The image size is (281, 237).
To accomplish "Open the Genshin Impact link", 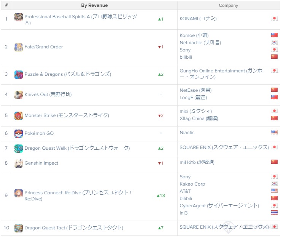I will pos(41,163).
